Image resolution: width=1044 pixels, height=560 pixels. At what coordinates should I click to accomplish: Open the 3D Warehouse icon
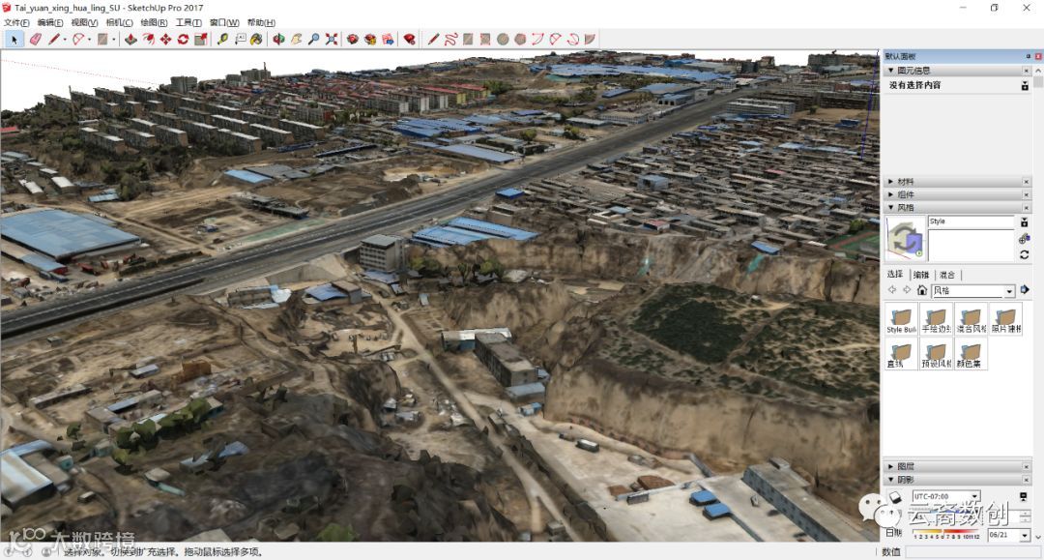(x=352, y=40)
